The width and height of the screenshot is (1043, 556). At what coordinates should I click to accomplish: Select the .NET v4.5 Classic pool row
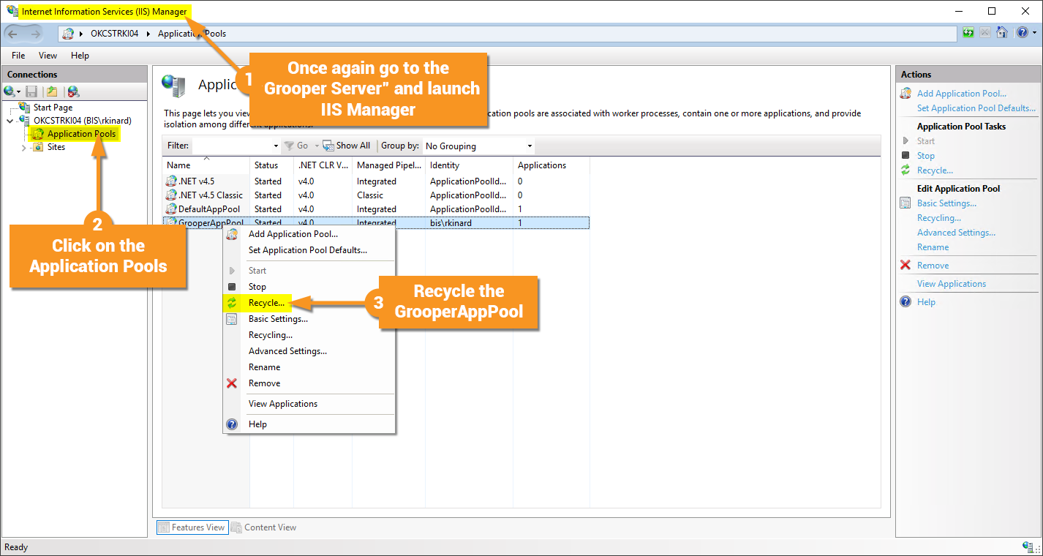tap(376, 195)
